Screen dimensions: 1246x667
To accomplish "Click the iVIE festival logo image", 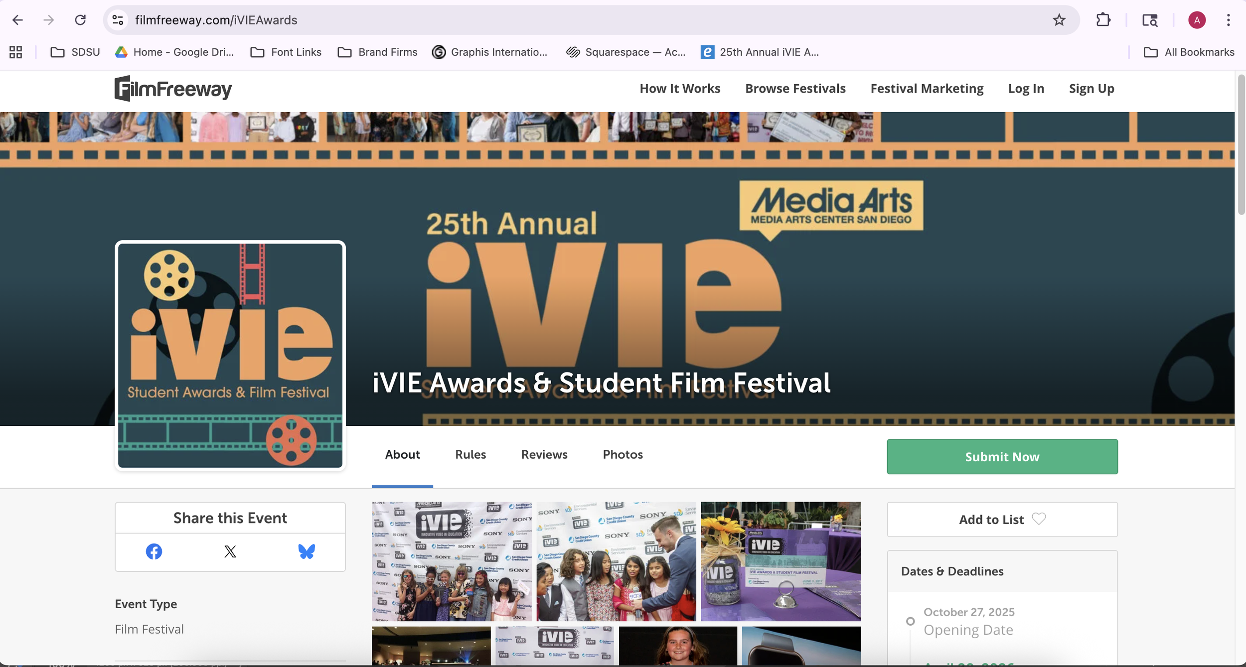I will [x=230, y=356].
